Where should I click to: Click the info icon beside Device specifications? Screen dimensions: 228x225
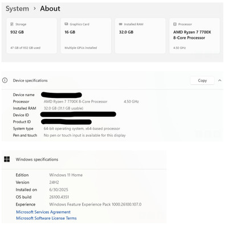coord(5,80)
